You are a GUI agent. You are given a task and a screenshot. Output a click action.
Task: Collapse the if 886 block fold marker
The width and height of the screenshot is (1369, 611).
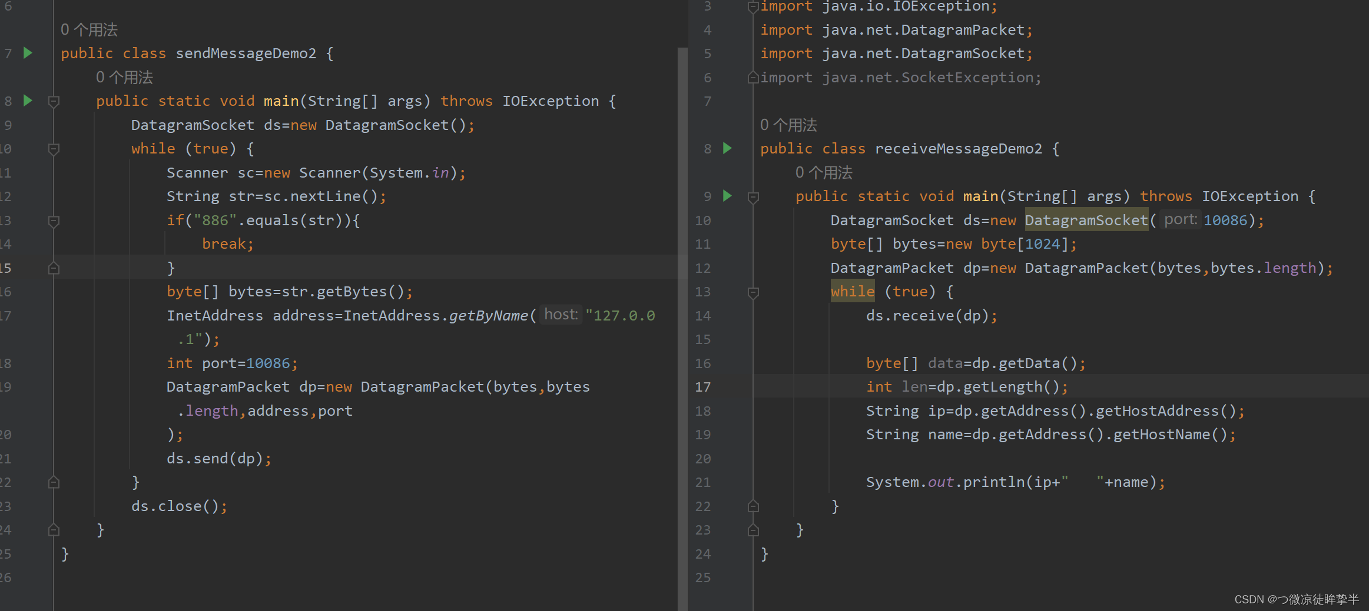[54, 221]
